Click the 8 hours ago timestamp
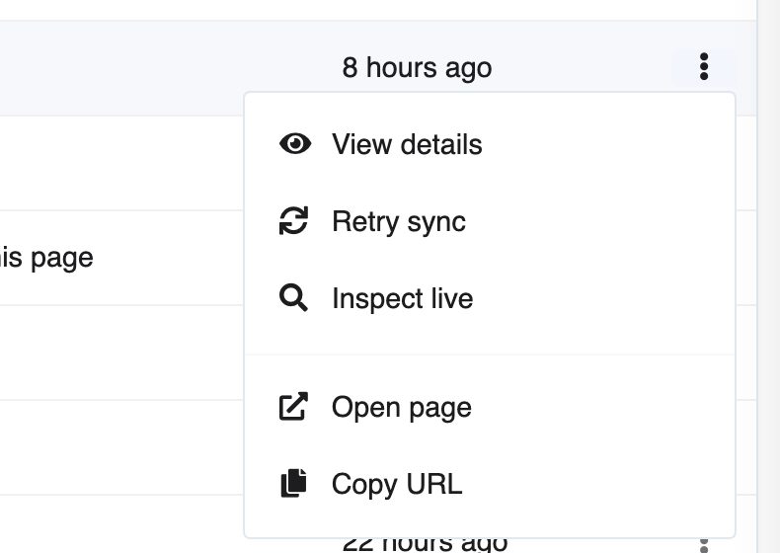This screenshot has height=553, width=780. tap(417, 68)
